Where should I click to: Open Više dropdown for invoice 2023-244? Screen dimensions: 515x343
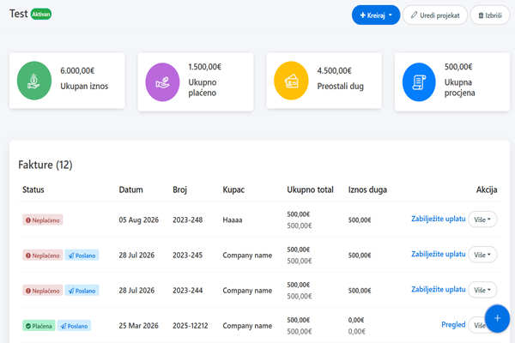[482, 290]
